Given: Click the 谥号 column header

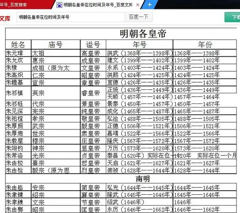Looking at the screenshot, I should (x=93, y=45).
